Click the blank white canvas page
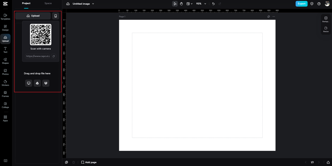Image resolution: width=332 pixels, height=166 pixels. (197, 85)
